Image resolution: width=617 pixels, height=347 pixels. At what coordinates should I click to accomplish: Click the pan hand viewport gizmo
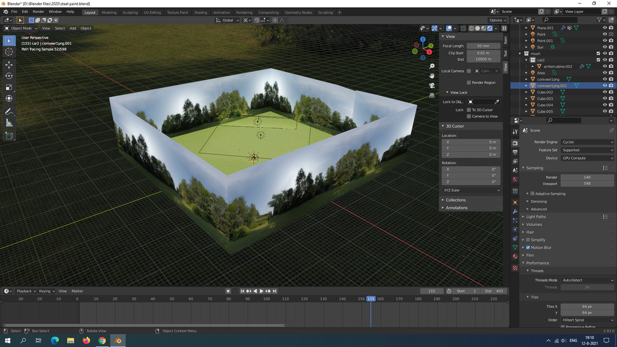(x=431, y=76)
